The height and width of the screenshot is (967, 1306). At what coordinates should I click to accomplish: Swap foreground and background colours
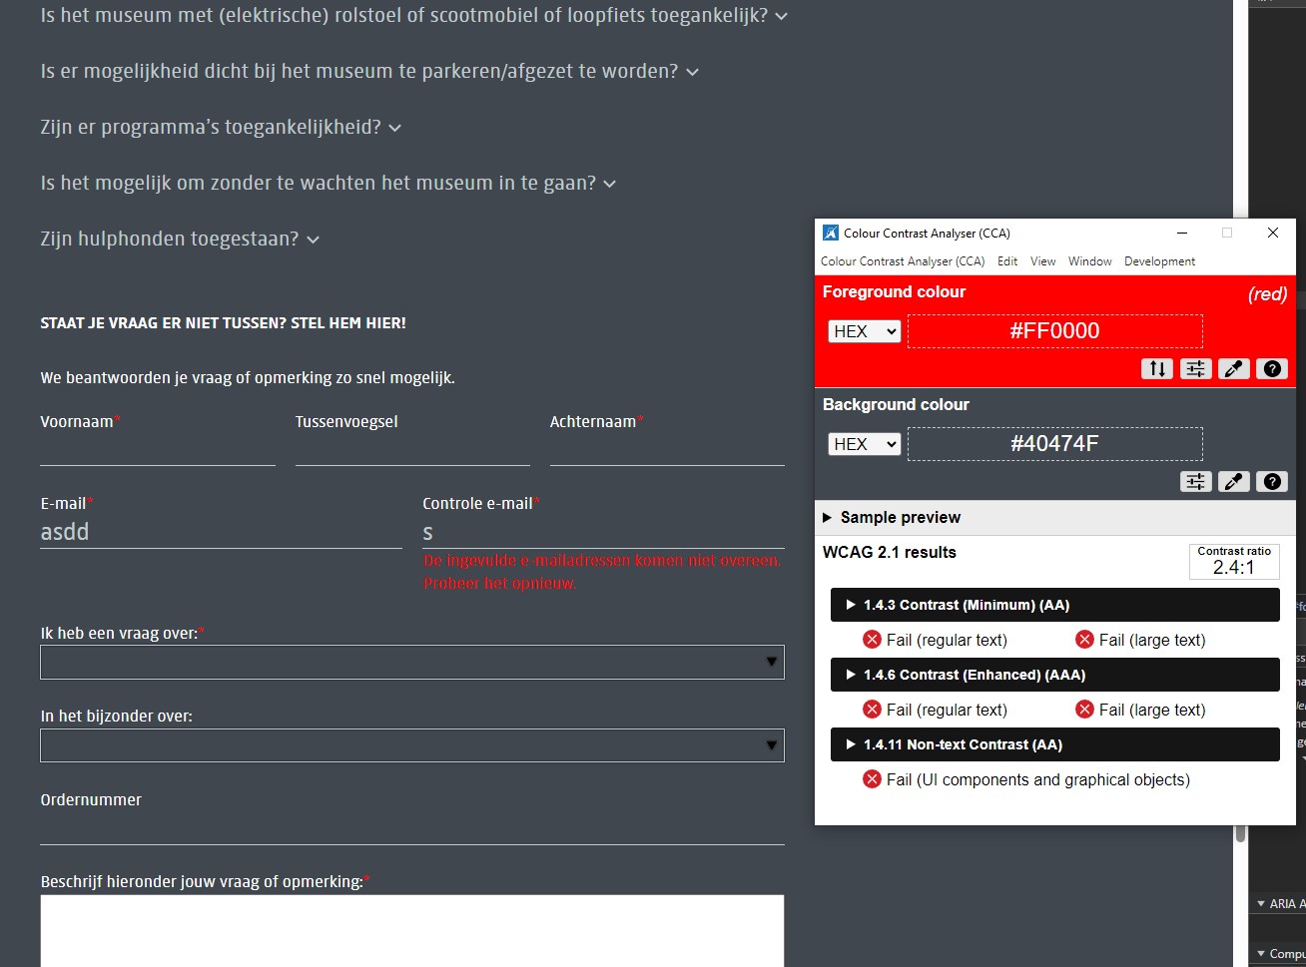point(1157,369)
